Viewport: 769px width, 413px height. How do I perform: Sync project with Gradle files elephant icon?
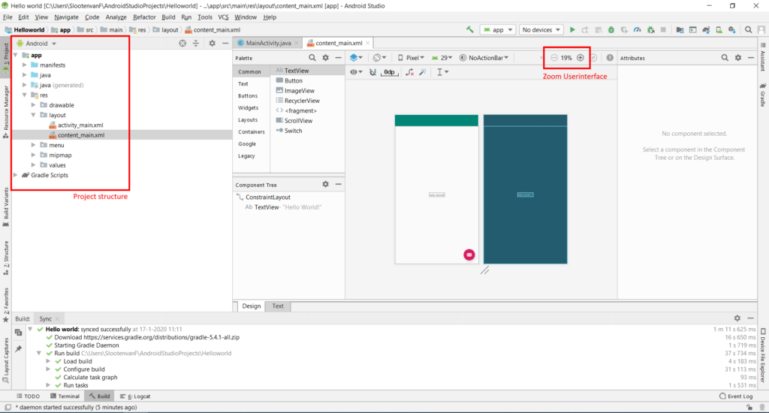[x=706, y=29]
